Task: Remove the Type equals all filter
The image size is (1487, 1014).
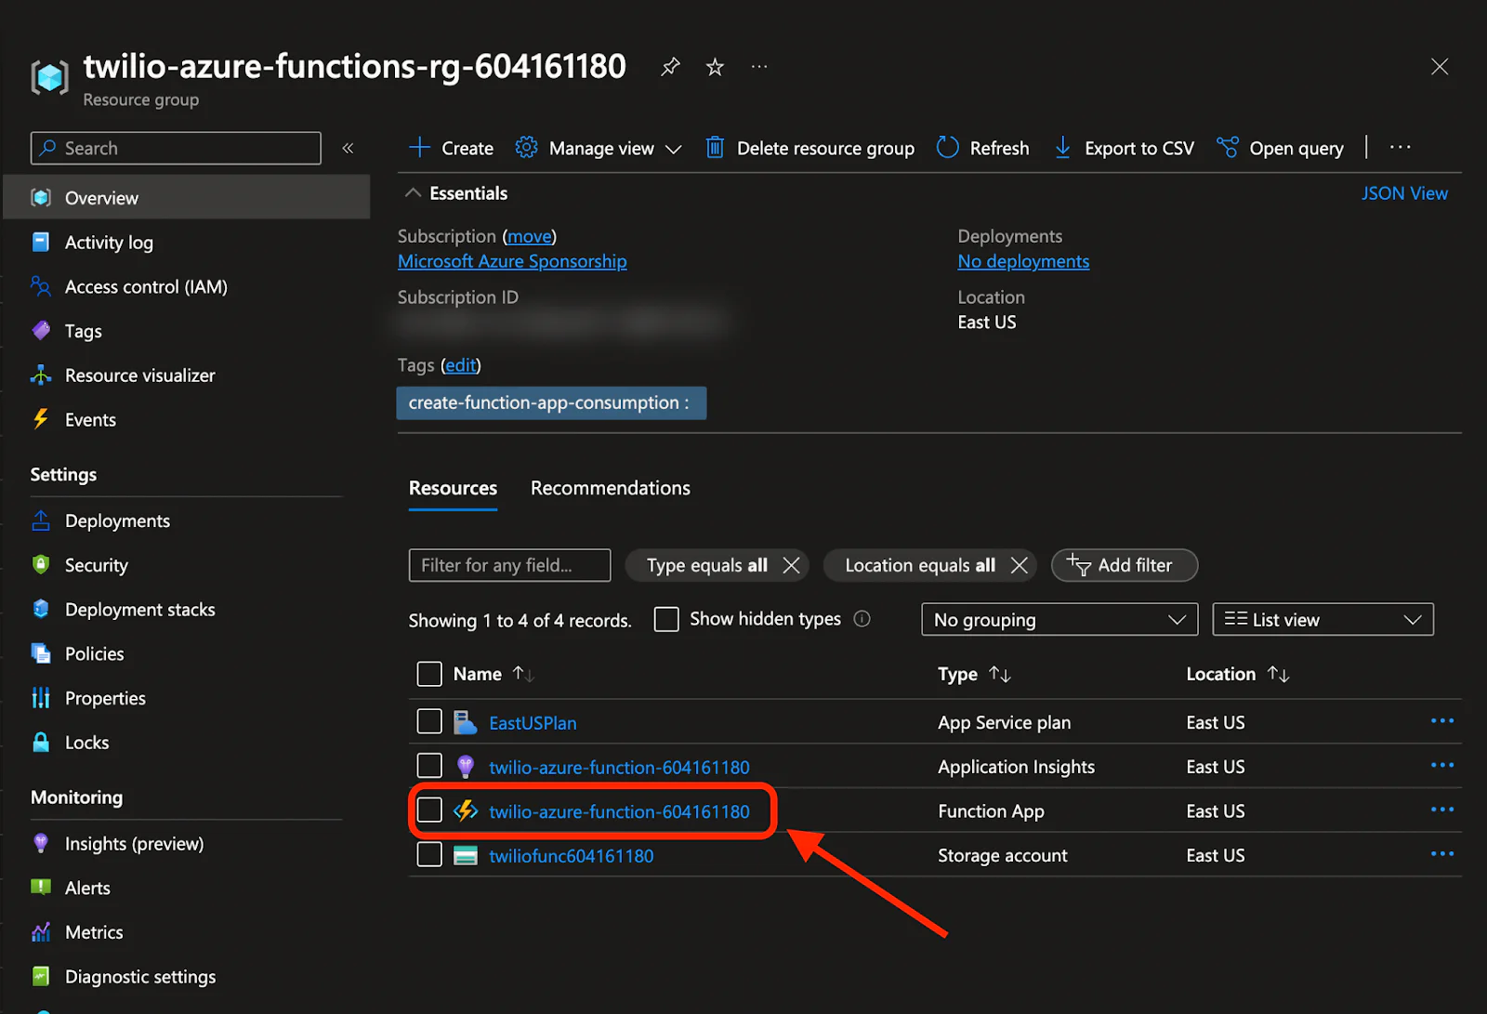Action: 792,565
